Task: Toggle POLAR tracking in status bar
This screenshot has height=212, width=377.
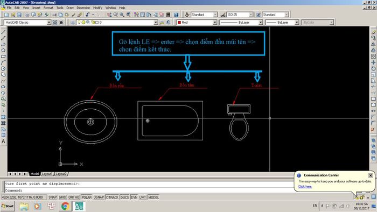Action: pyautogui.click(x=86, y=197)
